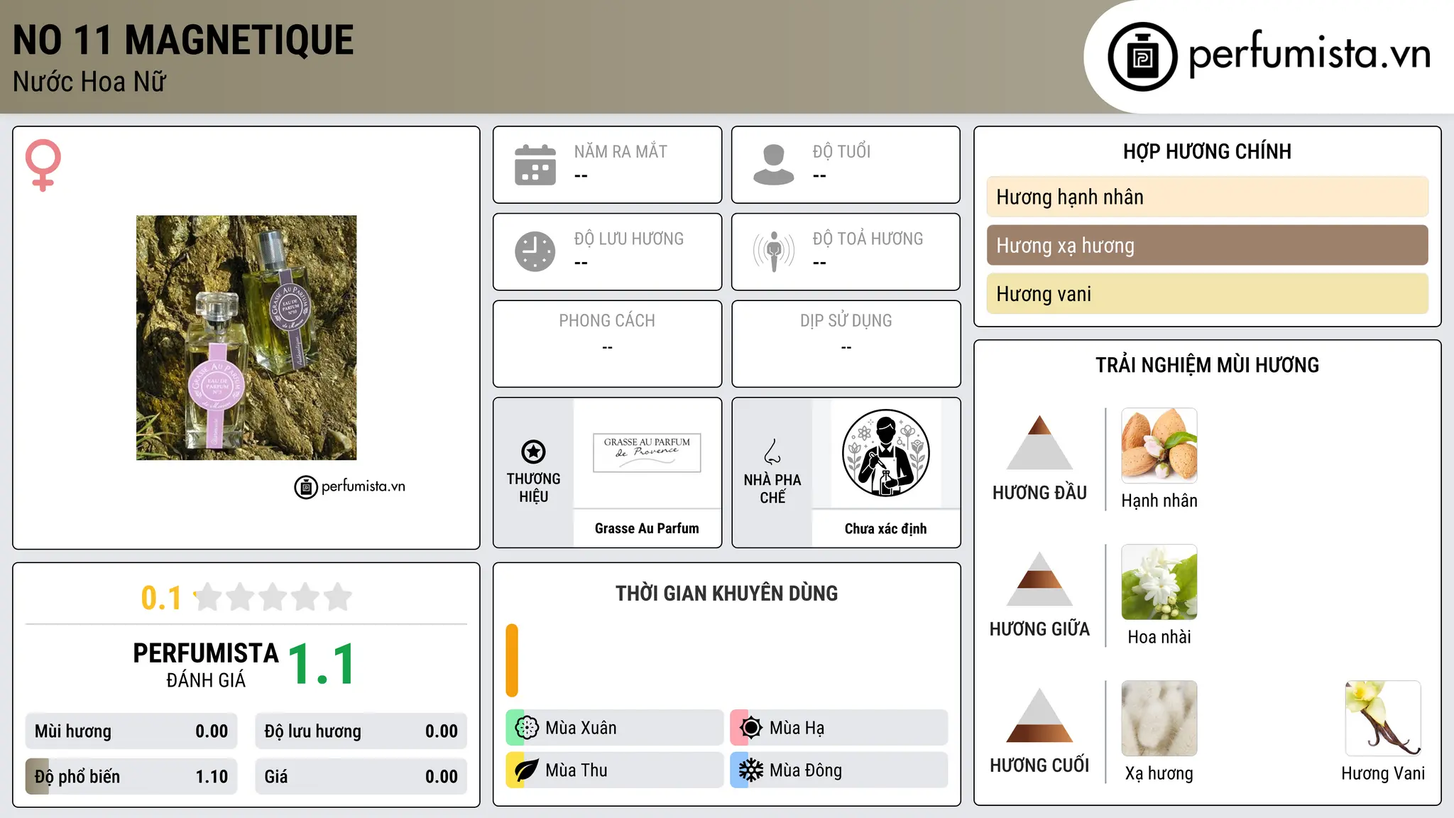This screenshot has height=818, width=1454.
Task: Click the Độ phổ biến 1.10 score row
Action: pyautogui.click(x=131, y=777)
